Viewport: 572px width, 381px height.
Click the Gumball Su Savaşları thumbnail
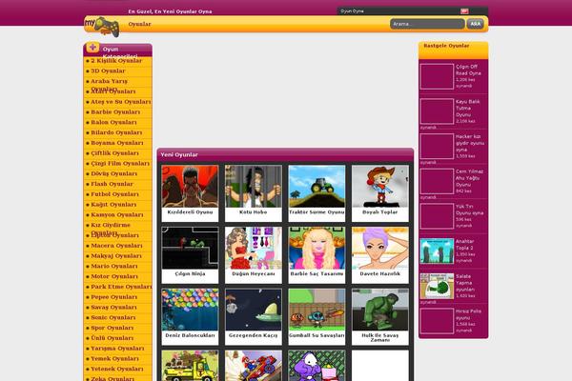pos(317,310)
